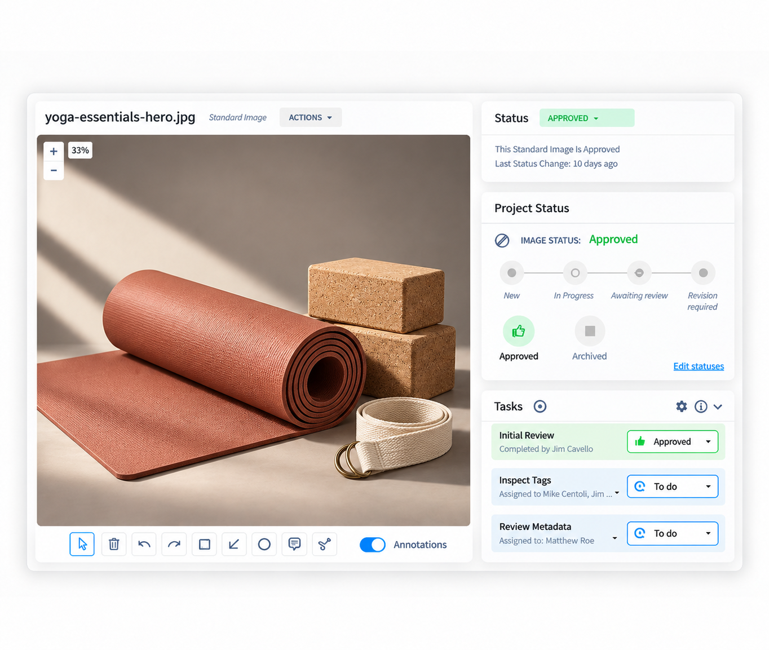Choose the arrow annotation tool
Screen dimensions: 769x650
pos(234,544)
